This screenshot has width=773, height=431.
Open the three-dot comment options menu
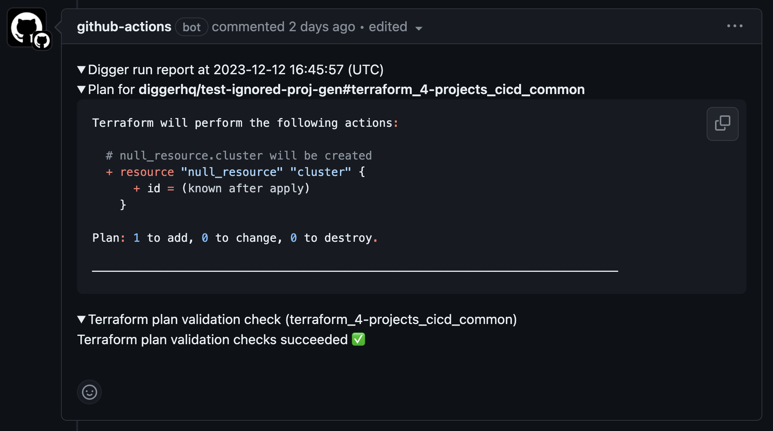click(x=735, y=26)
